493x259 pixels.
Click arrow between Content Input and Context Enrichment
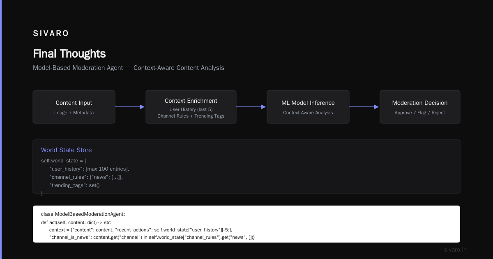click(130, 107)
